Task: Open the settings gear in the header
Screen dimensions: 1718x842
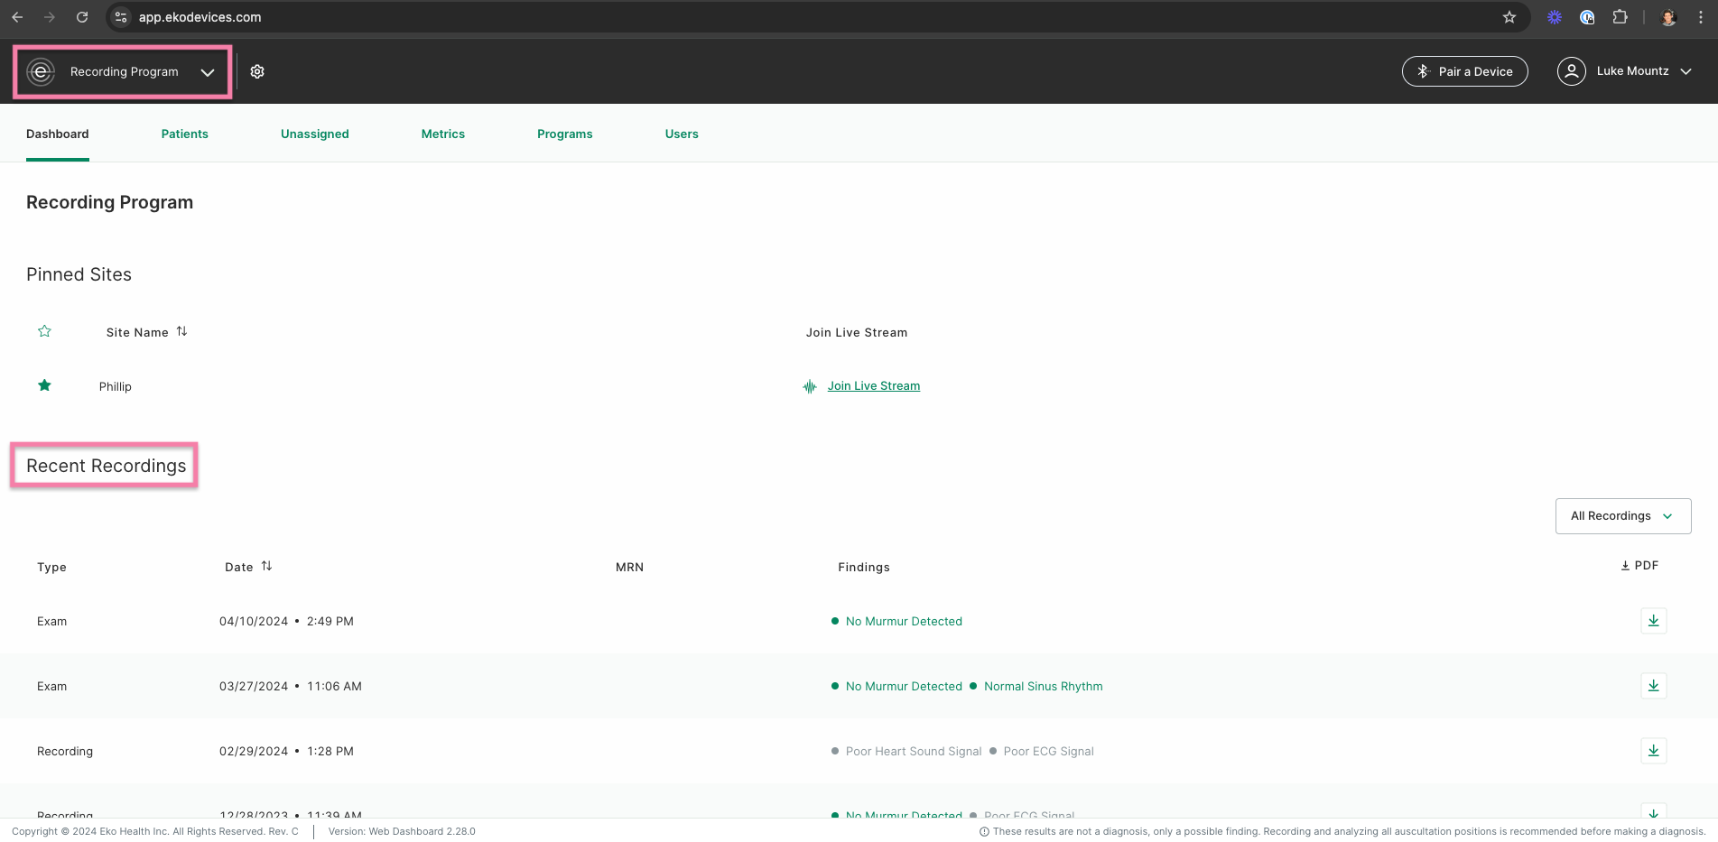Action: 257,71
